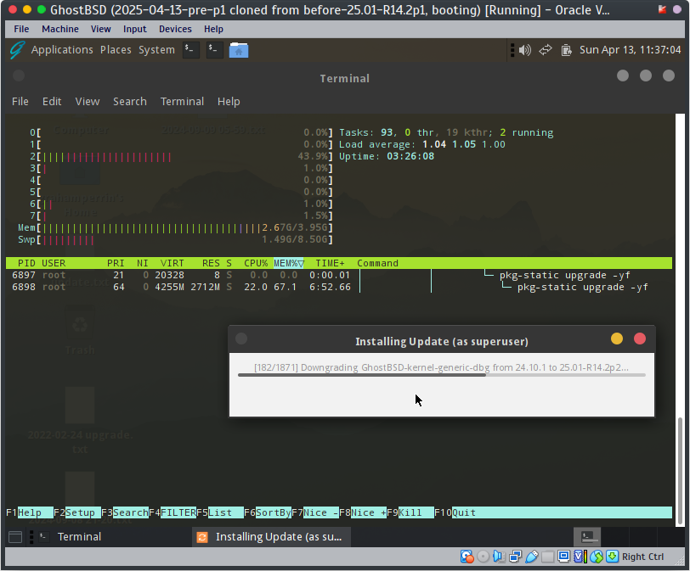
Task: Open VirtualBox File menu
Action: (21, 29)
